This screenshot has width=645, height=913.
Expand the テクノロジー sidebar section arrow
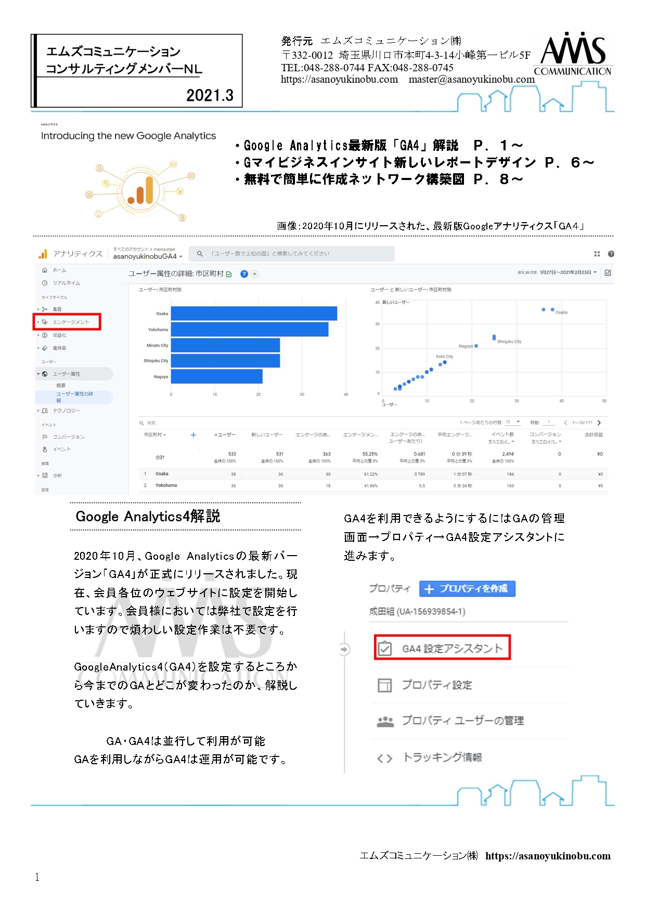click(38, 410)
